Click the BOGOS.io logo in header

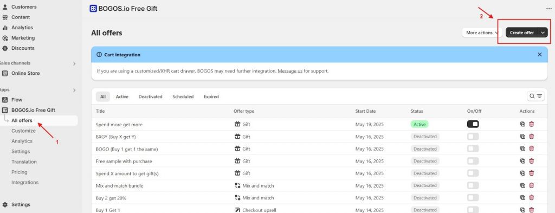93,9
